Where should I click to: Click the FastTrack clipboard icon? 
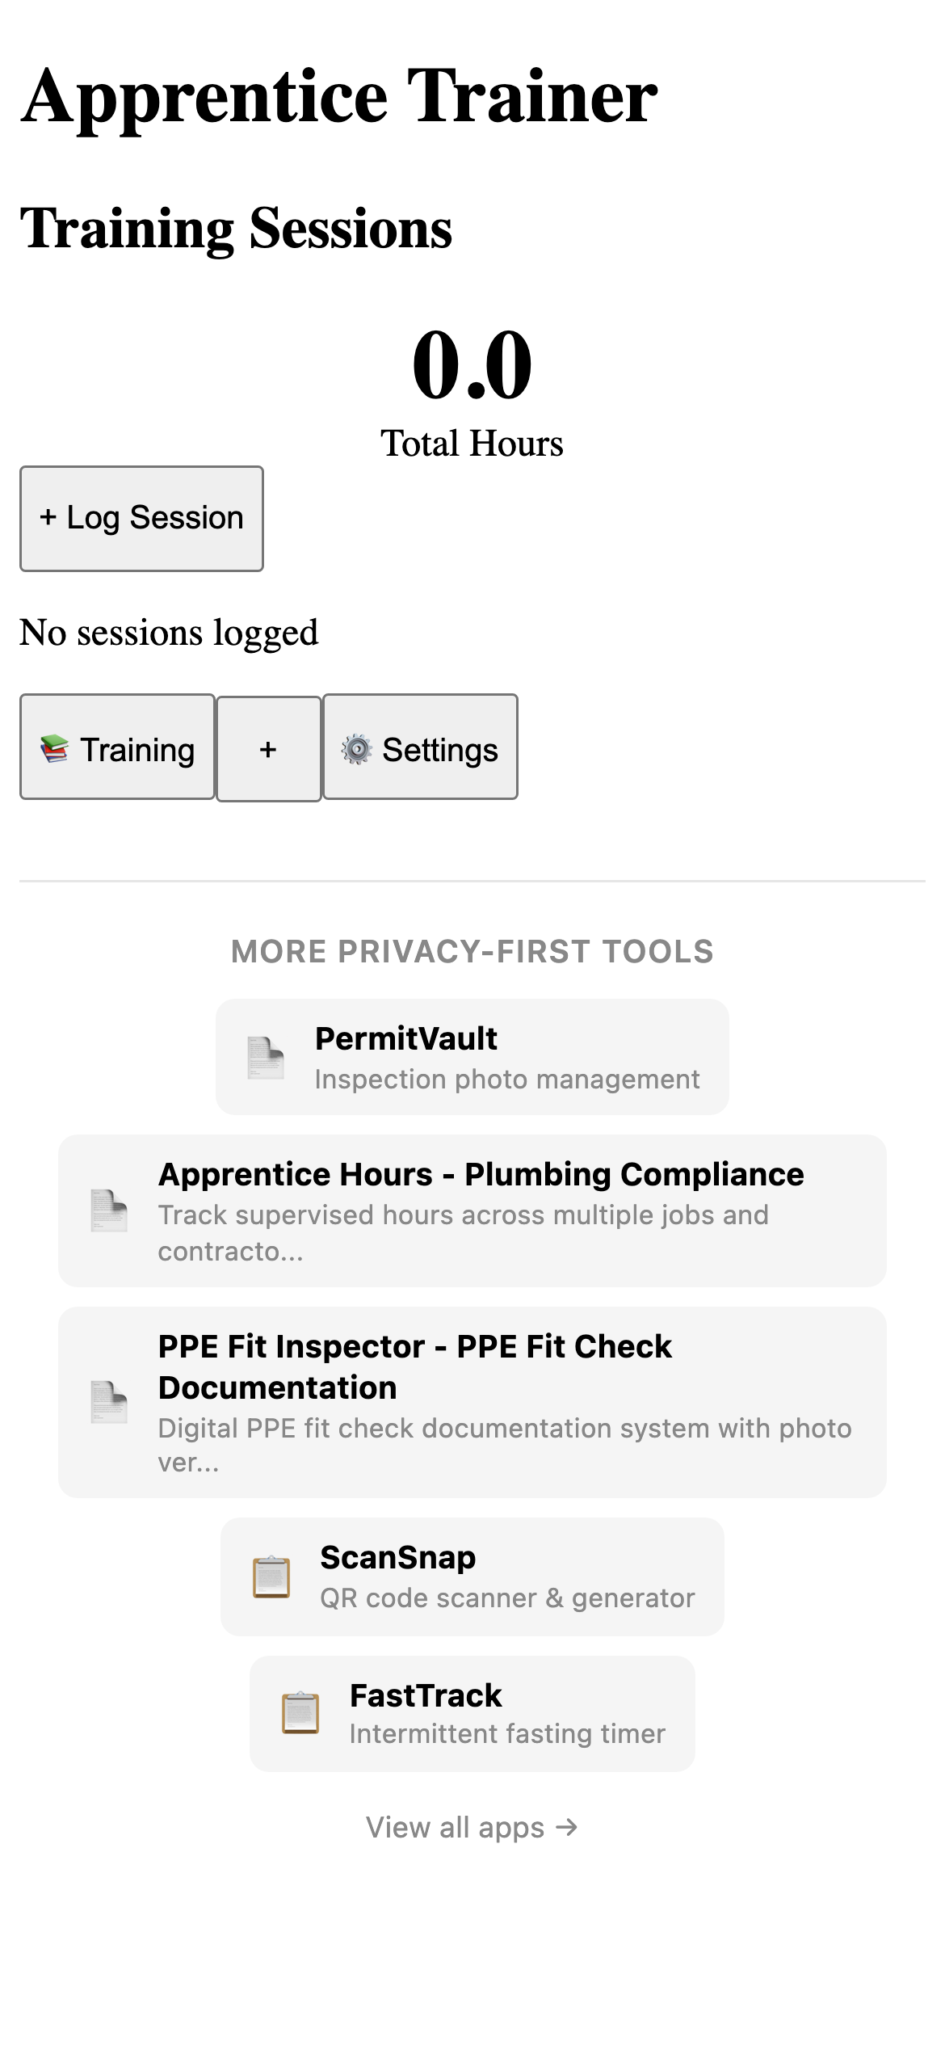pyautogui.click(x=300, y=1713)
